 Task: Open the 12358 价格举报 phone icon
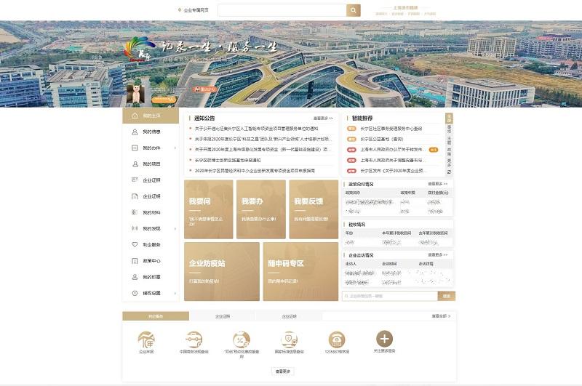pos(337,339)
